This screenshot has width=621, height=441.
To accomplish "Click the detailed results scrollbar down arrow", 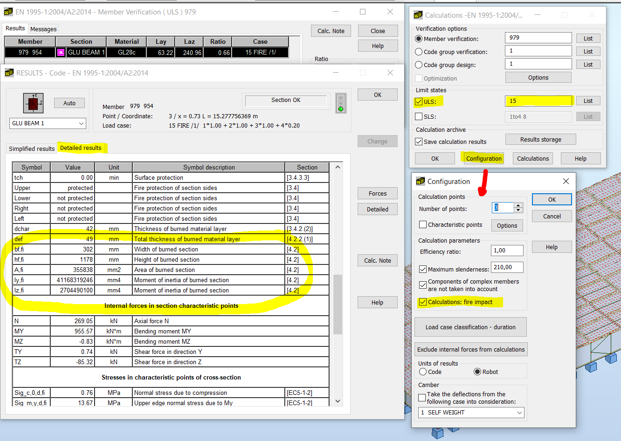I will pos(338,401).
